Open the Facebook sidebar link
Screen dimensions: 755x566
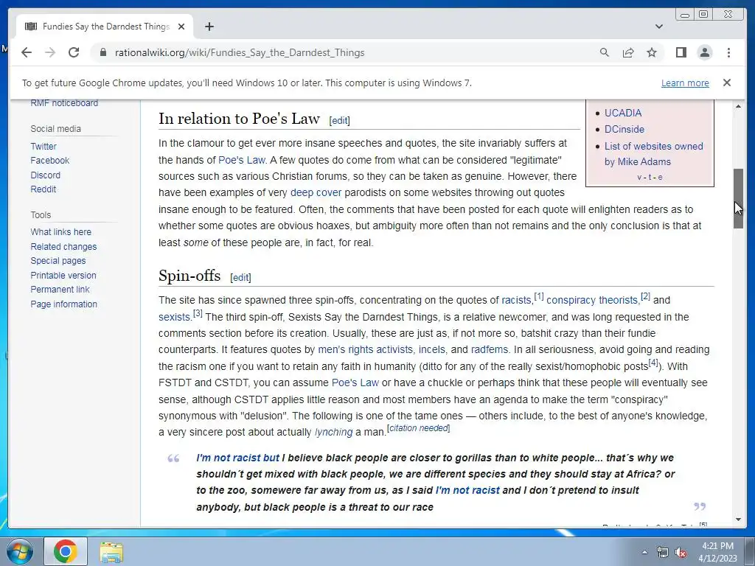coord(49,160)
